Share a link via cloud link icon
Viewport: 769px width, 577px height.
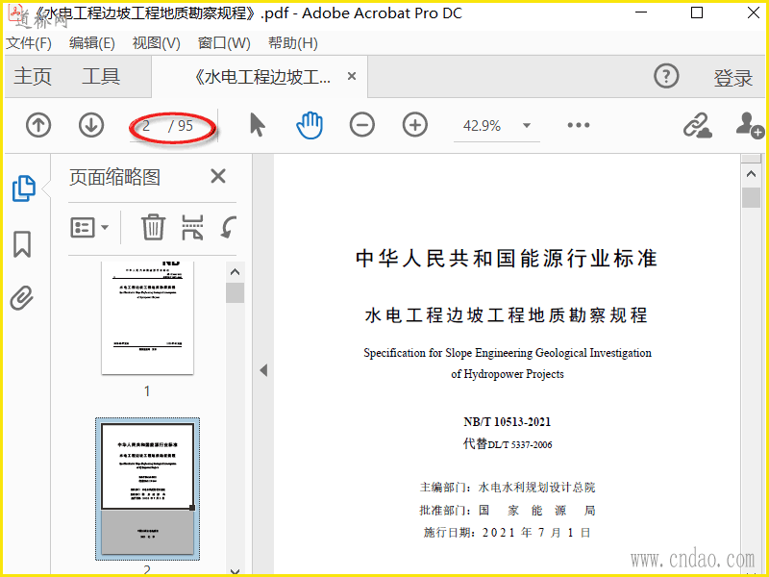(698, 126)
